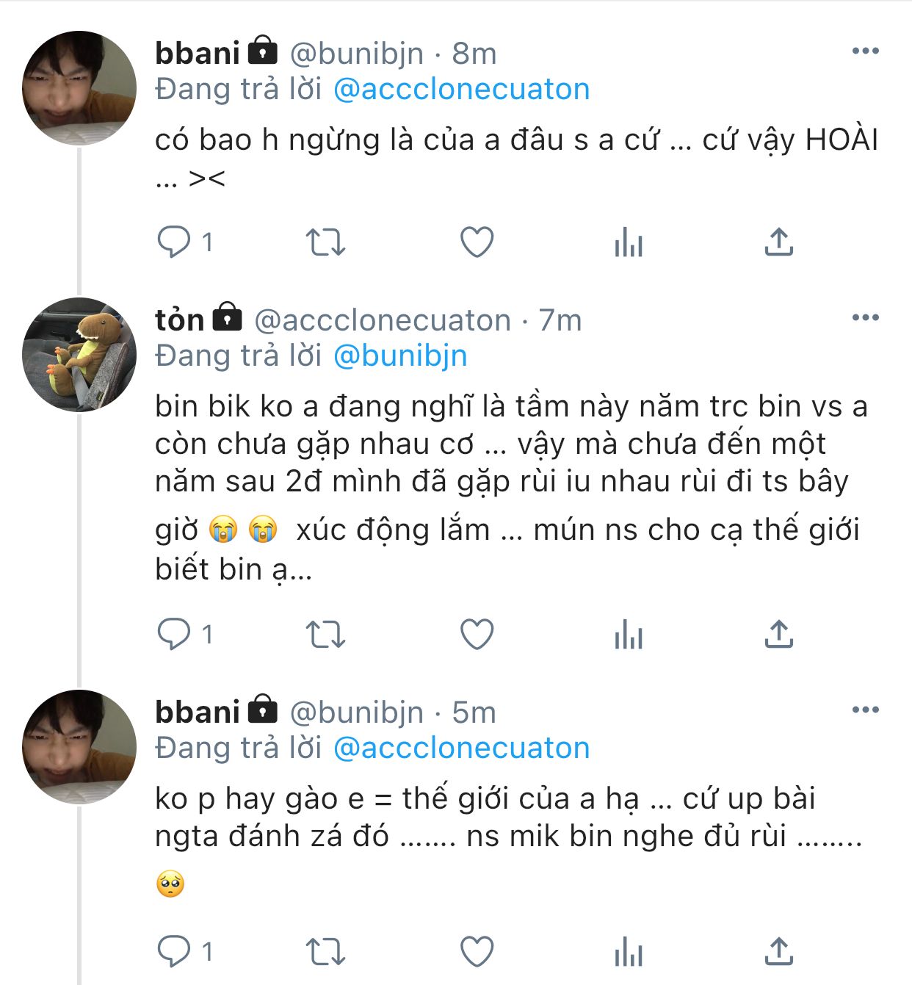Like bbani's 8m tweet
Screen dimensions: 912x985
[477, 242]
